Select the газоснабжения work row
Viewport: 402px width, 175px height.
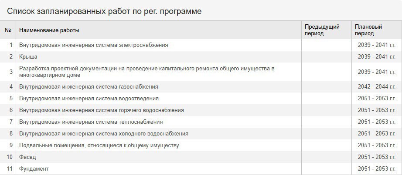click(201, 86)
